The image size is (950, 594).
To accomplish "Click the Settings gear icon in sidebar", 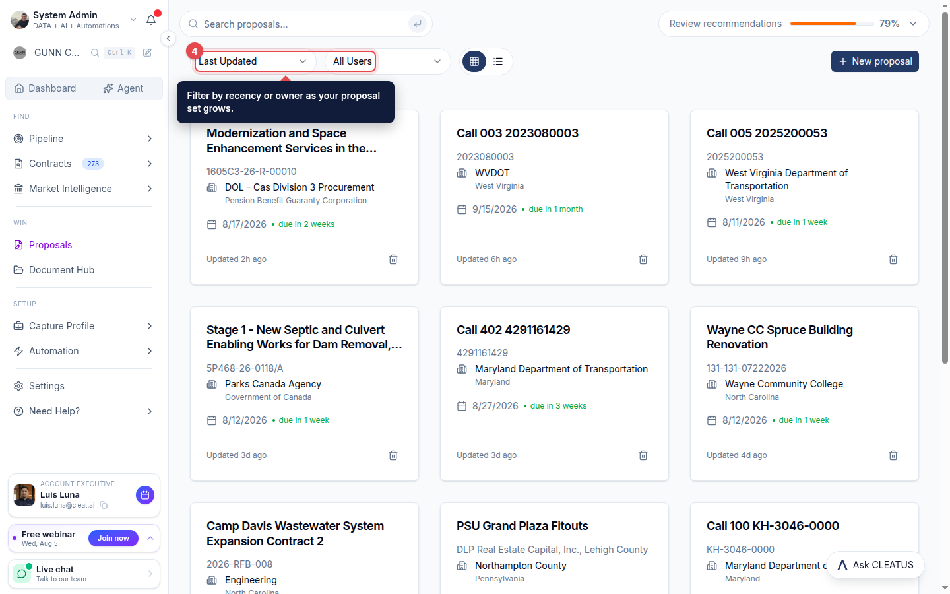I will [18, 386].
